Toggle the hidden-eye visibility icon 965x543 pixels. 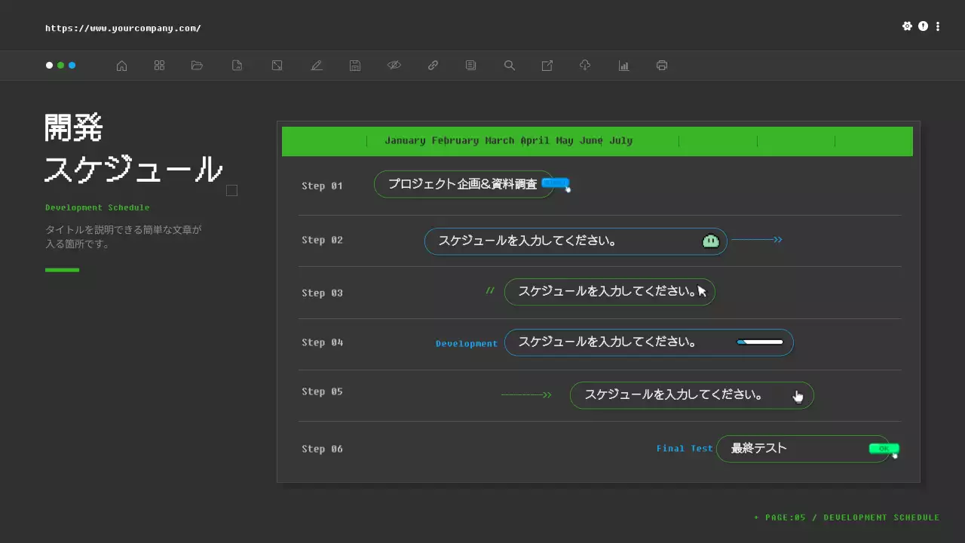pos(394,65)
